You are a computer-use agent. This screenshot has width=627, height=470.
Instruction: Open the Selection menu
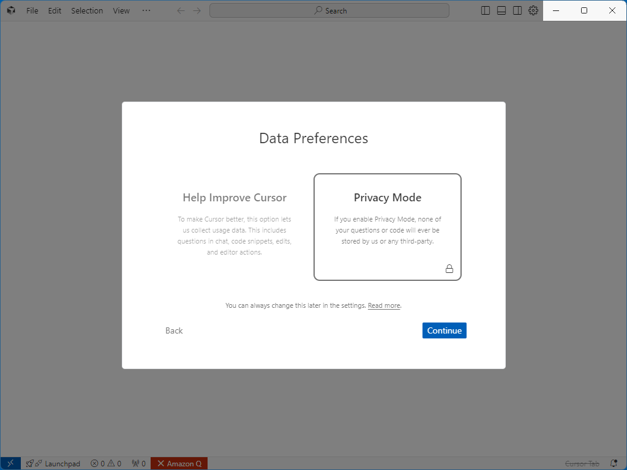coord(87,10)
